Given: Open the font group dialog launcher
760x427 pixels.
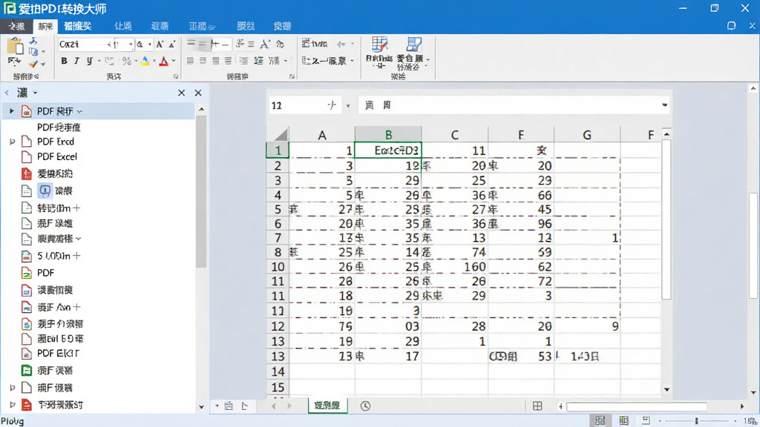Looking at the screenshot, I should point(175,76).
